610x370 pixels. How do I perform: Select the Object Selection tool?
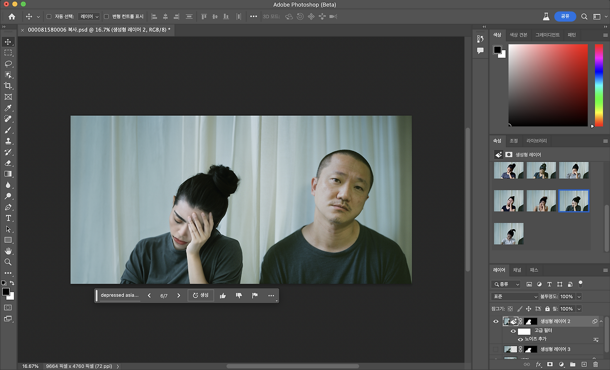point(8,75)
